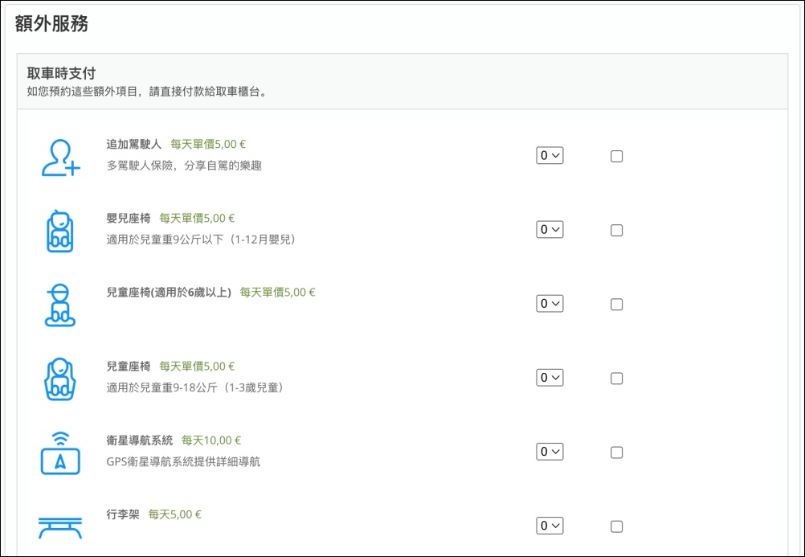Enable the 衛星導航系統 checkbox

point(616,453)
